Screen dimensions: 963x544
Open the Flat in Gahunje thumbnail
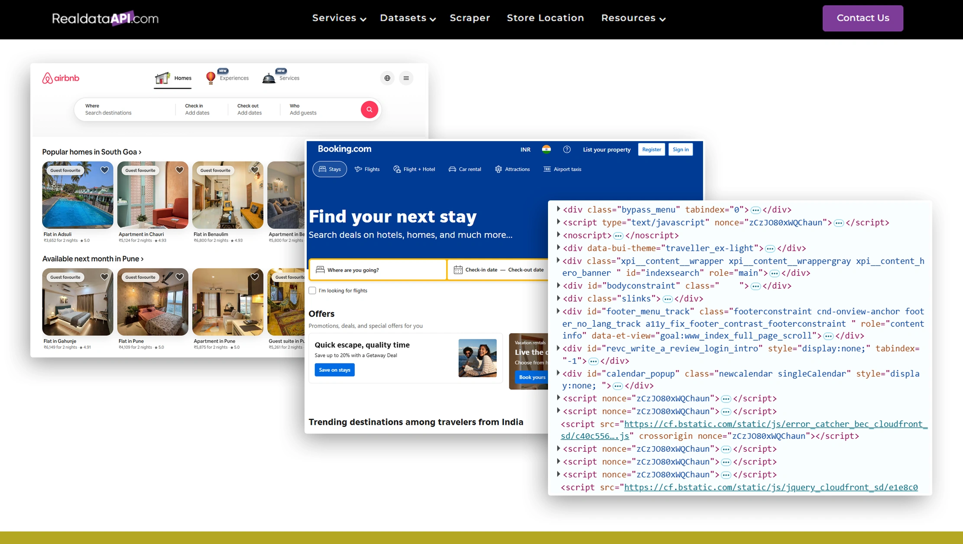[78, 302]
